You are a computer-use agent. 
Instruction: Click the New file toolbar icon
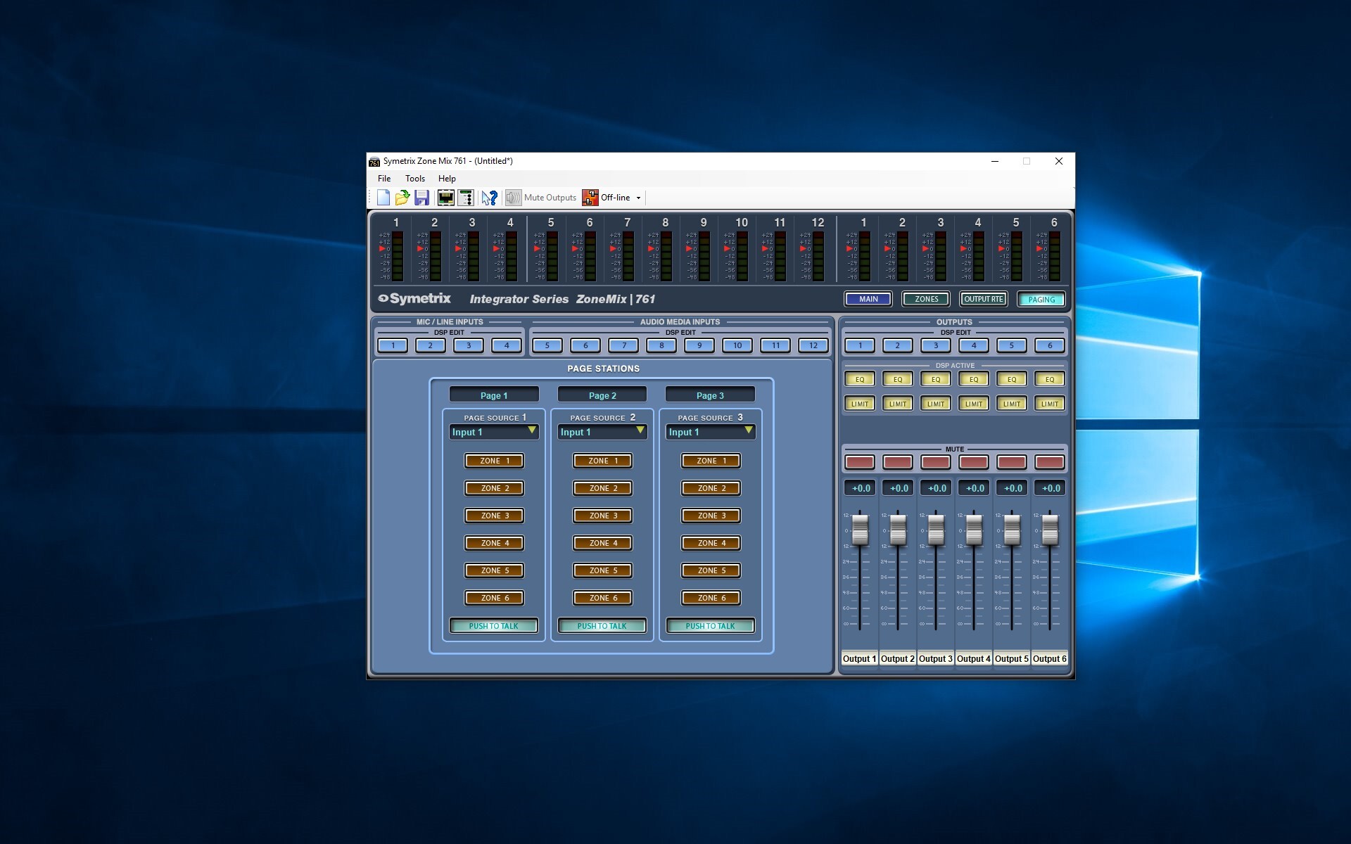[383, 198]
